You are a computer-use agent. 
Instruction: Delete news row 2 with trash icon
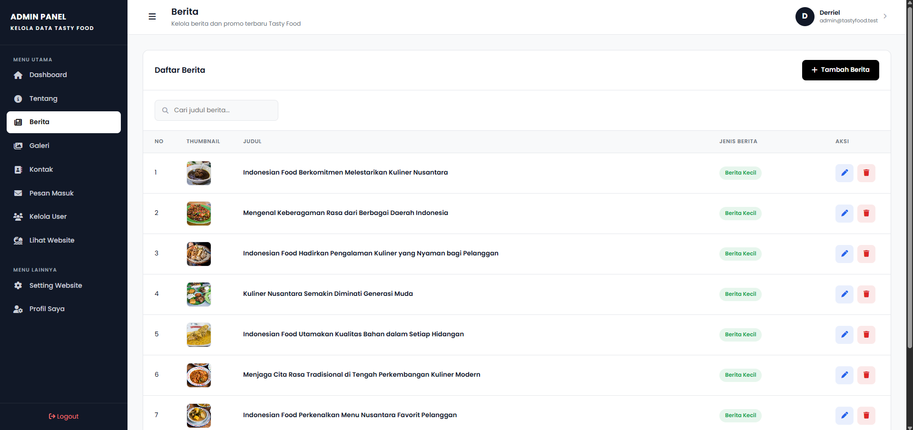(x=866, y=213)
